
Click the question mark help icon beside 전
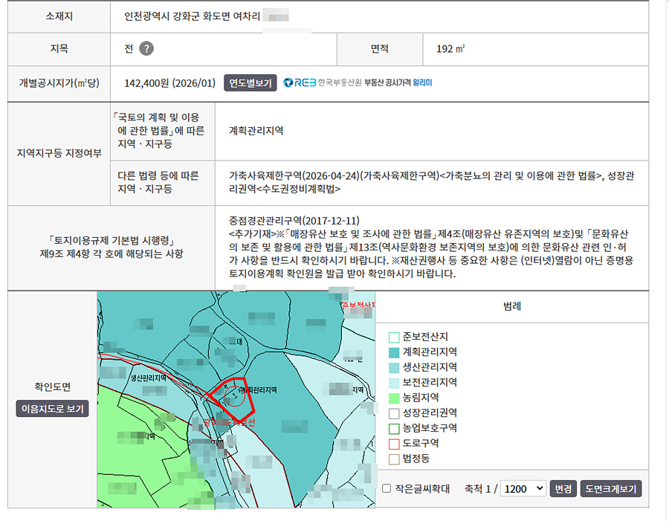pyautogui.click(x=146, y=48)
